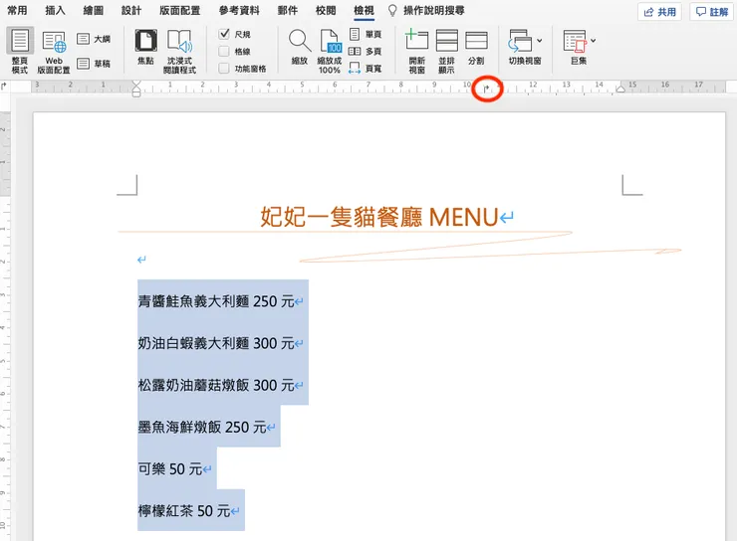The image size is (737, 541).
Task: Open the 繪圖 (Draw) tab
Action: (93, 10)
